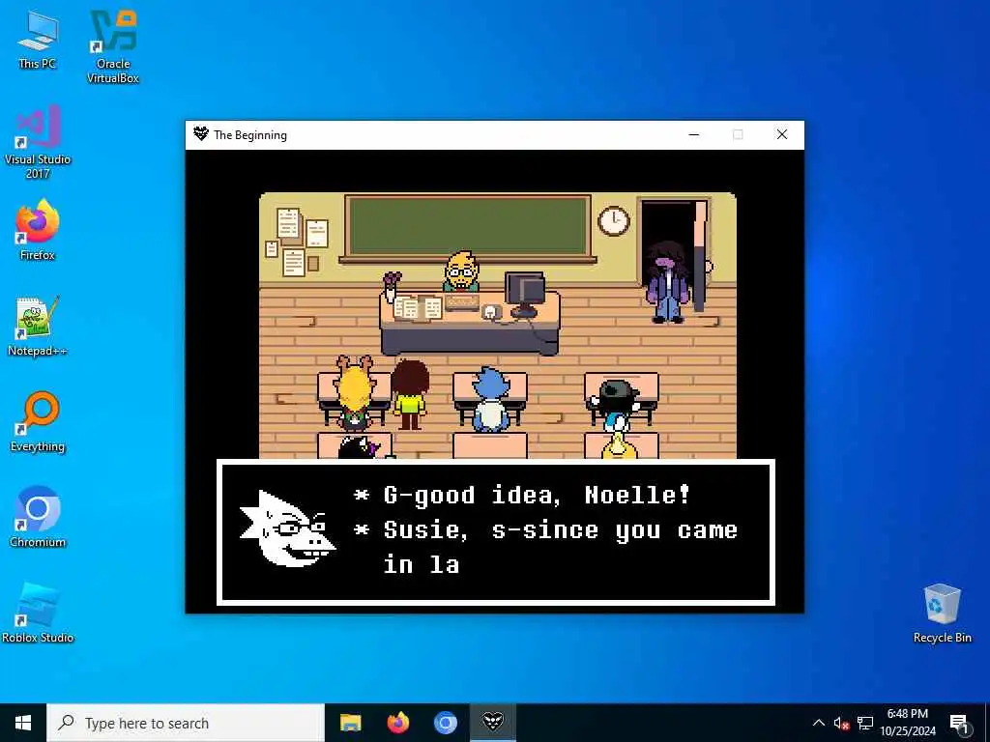
Task: Open the muted volume tray icon
Action: point(841,723)
